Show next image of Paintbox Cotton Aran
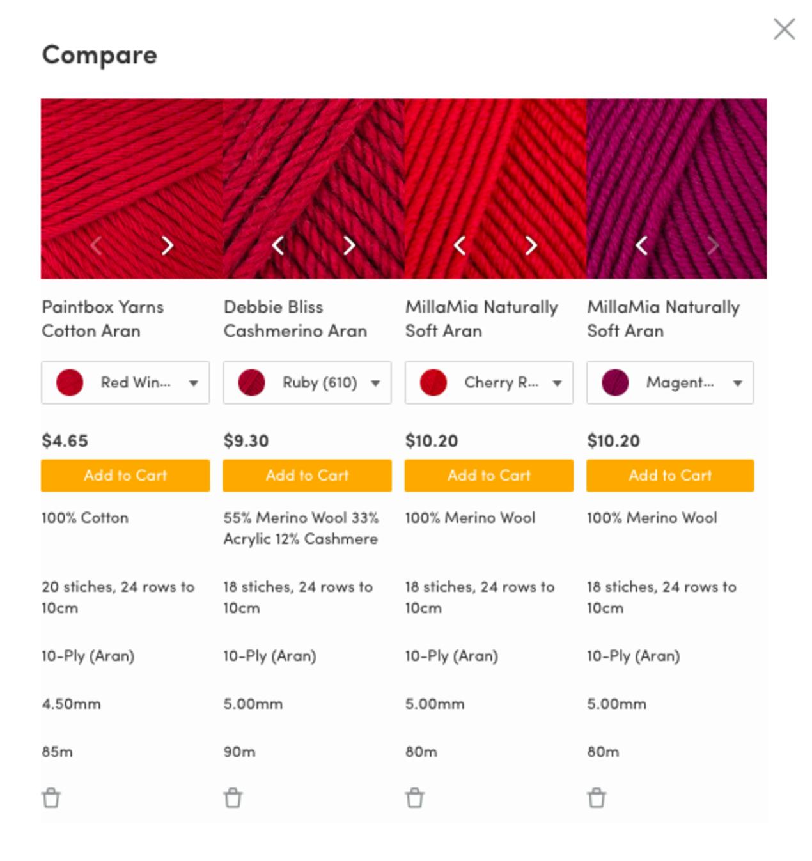This screenshot has width=812, height=861. pos(167,245)
